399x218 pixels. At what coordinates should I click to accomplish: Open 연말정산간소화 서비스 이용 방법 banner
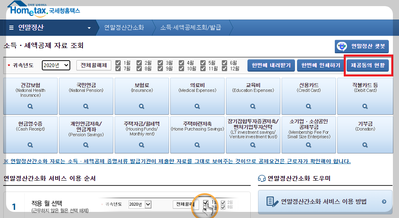(x=325, y=202)
